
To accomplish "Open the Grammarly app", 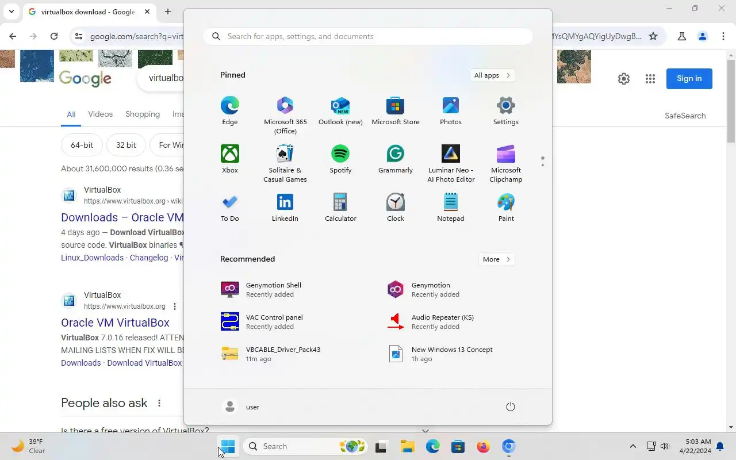I will (x=396, y=159).
